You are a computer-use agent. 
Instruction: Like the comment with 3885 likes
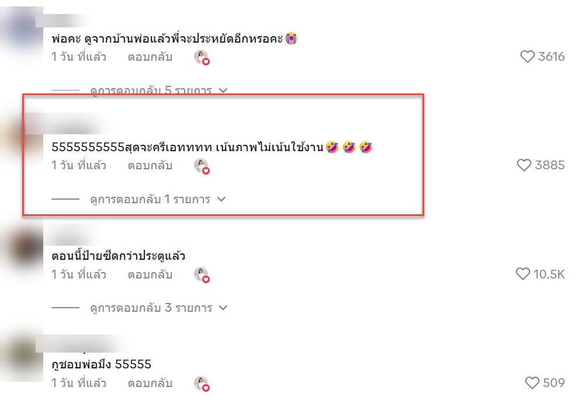point(524,165)
